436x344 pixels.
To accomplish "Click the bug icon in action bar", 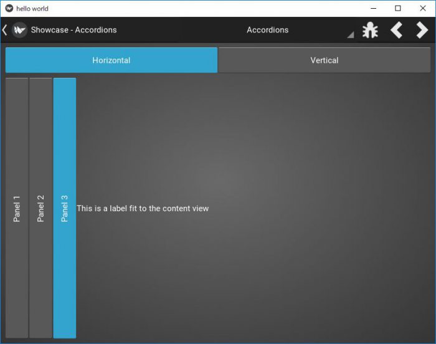I will (370, 30).
